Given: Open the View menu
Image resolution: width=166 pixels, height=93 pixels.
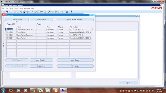Looking at the screenshot, I should pos(11,8).
